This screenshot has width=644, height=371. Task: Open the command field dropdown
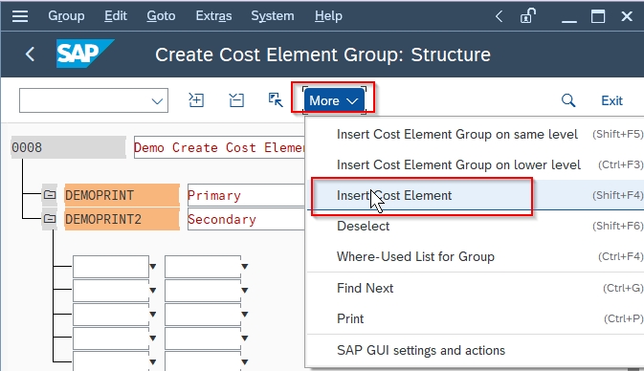coord(157,101)
